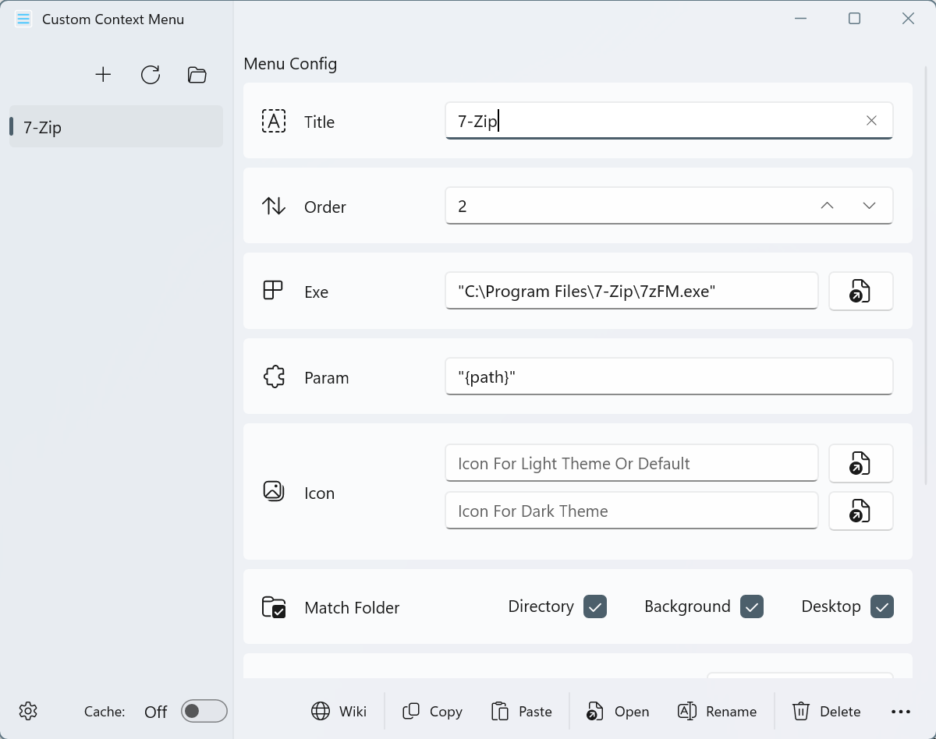Open the Wiki page
The height and width of the screenshot is (739, 936).
[339, 711]
